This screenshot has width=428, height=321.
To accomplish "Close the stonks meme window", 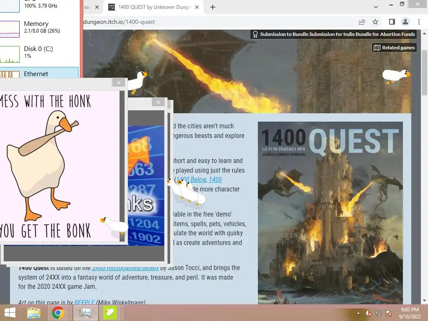I will [x=158, y=102].
